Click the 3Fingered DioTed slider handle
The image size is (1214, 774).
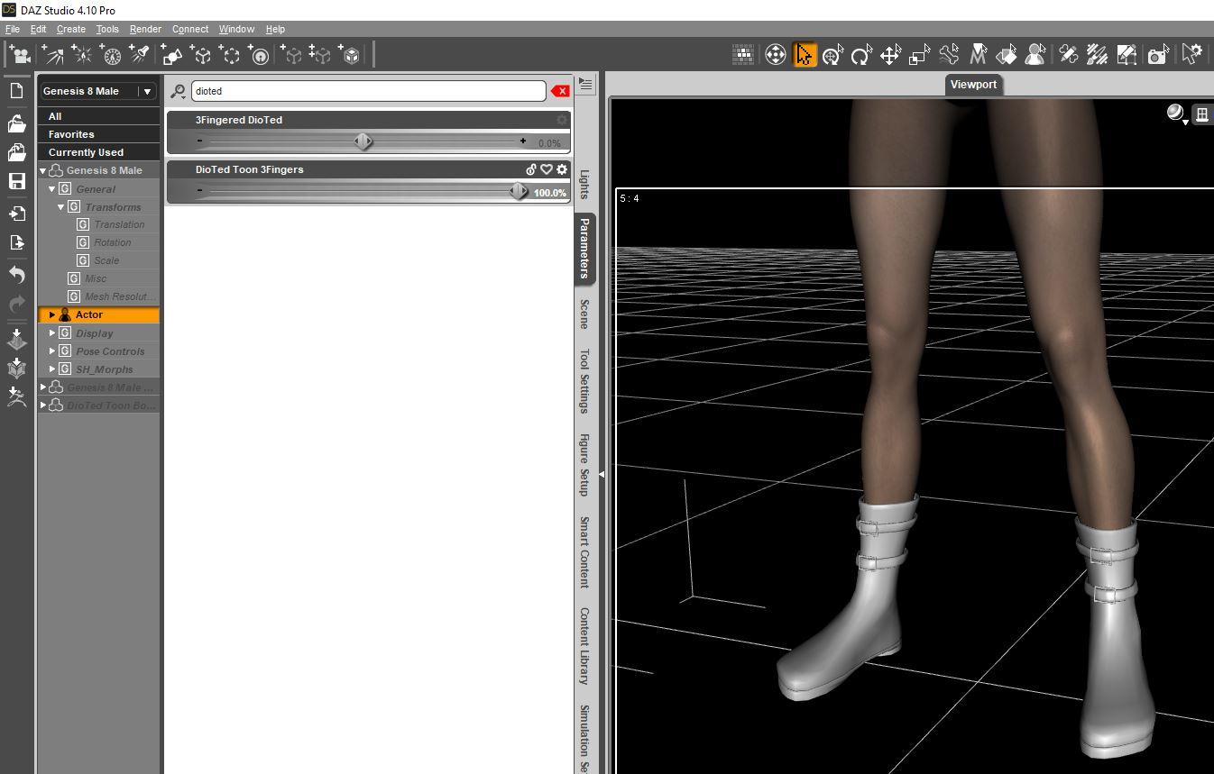363,141
